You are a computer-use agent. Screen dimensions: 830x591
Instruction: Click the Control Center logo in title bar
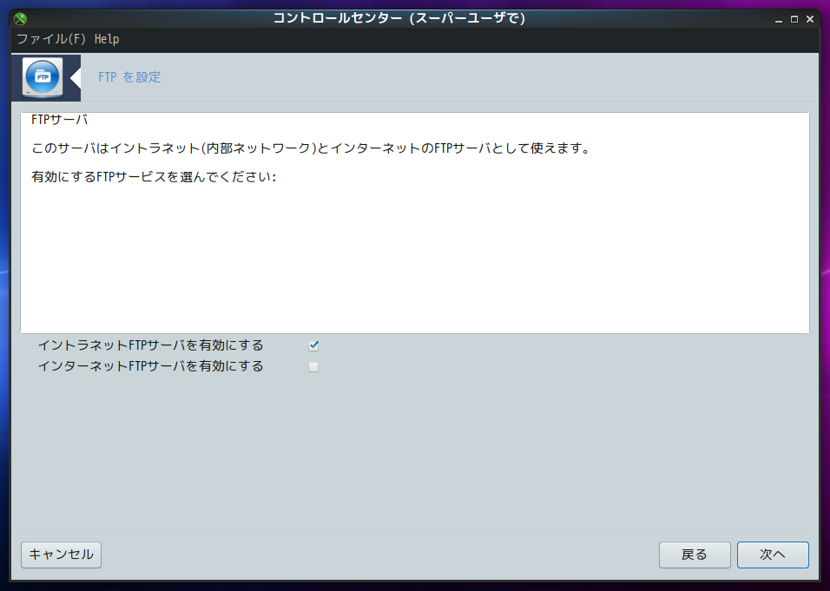(20, 19)
